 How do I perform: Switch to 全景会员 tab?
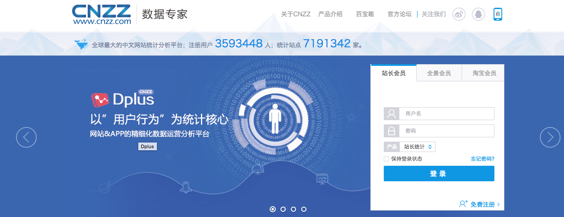pos(439,73)
